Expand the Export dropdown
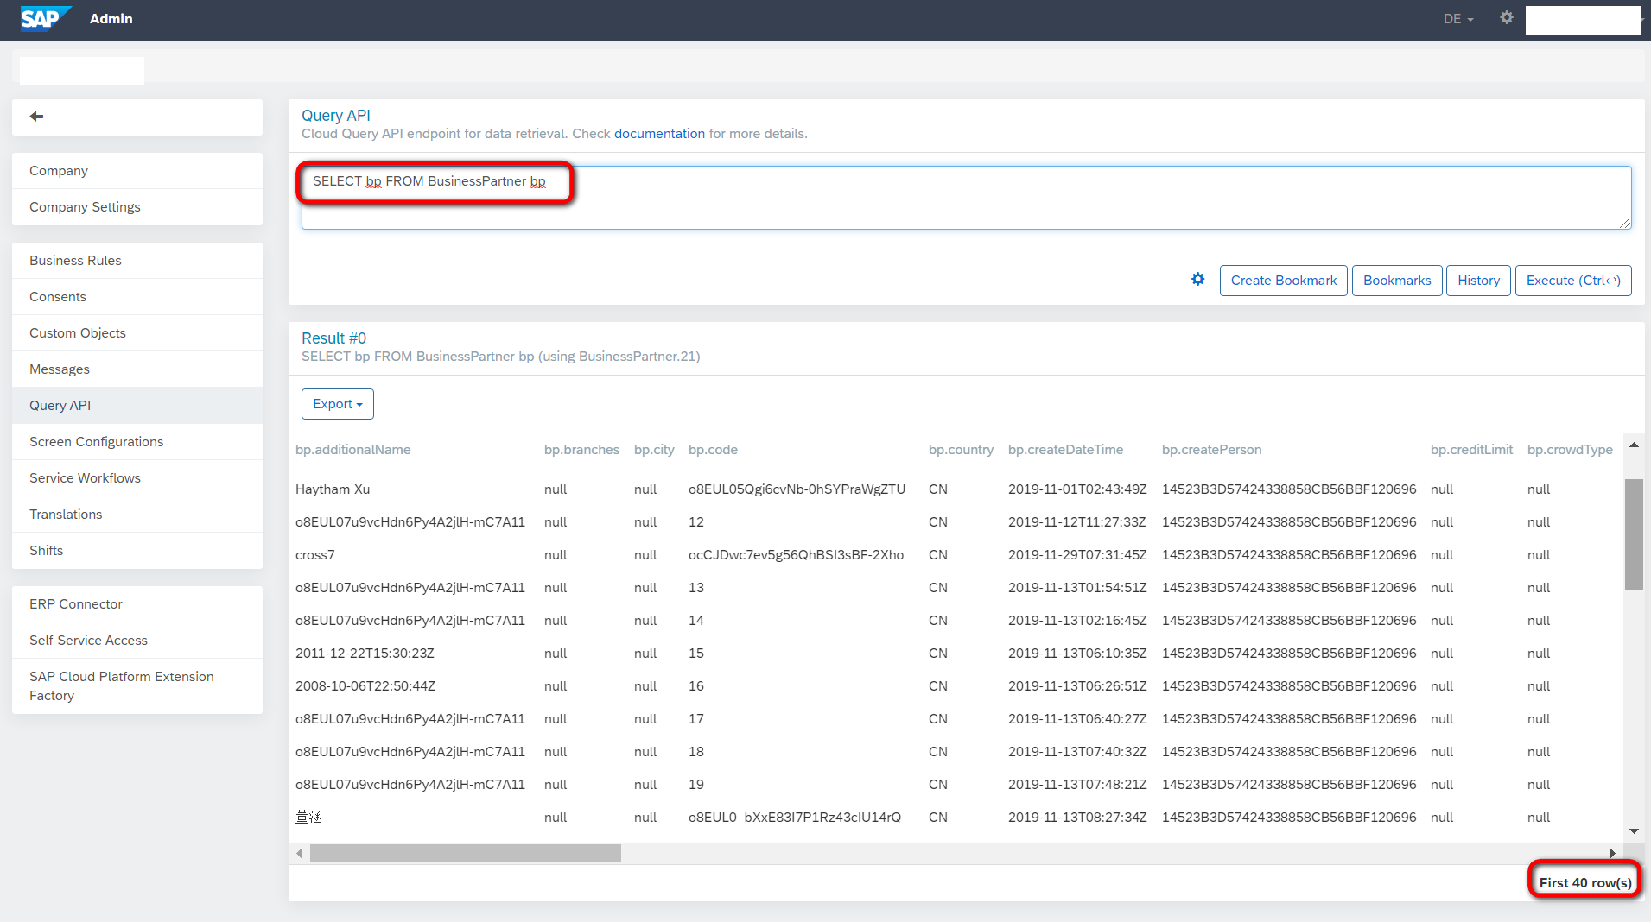 tap(338, 404)
